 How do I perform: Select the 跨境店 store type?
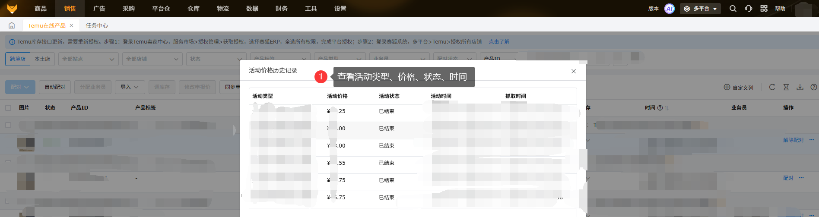pyautogui.click(x=18, y=59)
